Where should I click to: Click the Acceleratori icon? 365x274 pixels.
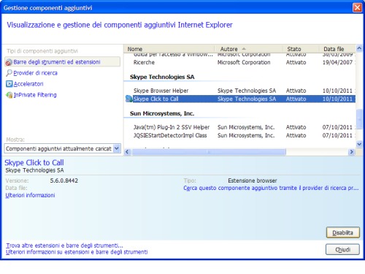tap(9, 84)
